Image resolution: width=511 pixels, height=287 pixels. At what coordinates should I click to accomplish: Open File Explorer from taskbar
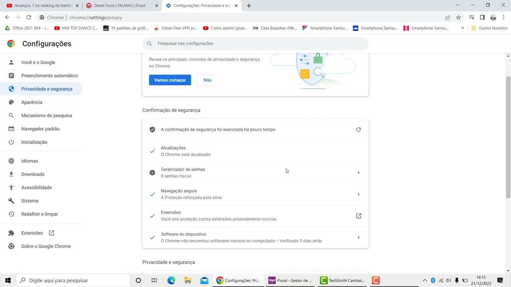[x=188, y=281]
